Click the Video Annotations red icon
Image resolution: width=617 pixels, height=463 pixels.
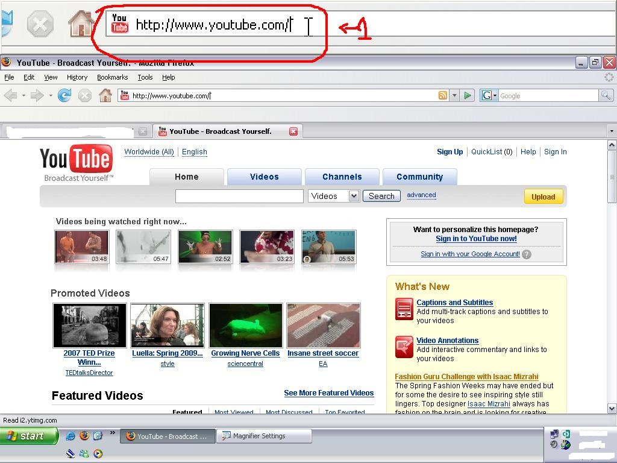click(404, 347)
